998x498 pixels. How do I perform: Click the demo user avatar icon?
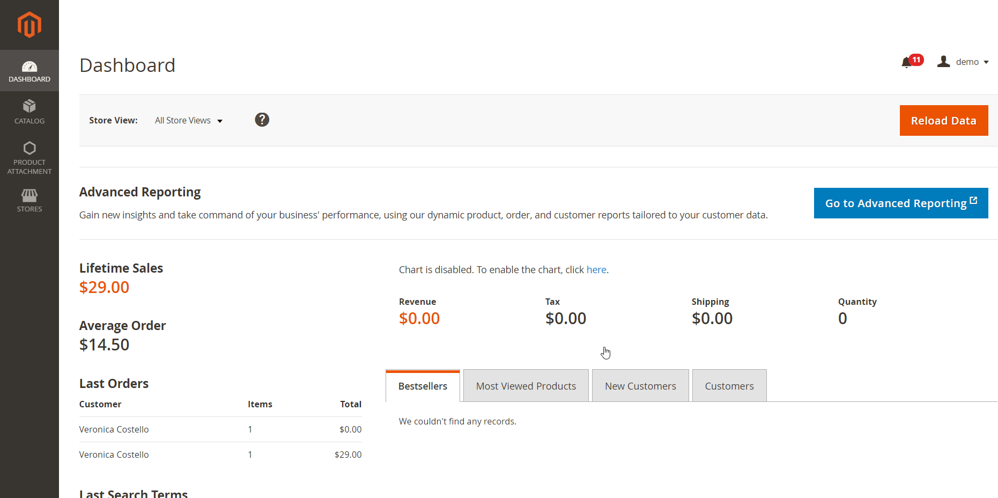(x=943, y=62)
